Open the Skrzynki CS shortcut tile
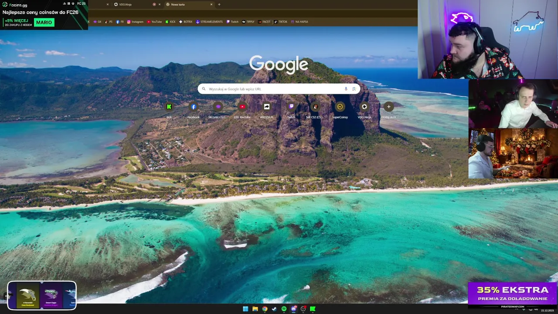The image size is (558, 314). pyautogui.click(x=218, y=109)
